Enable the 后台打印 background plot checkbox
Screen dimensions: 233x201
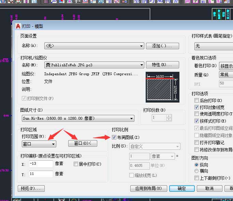point(196,100)
